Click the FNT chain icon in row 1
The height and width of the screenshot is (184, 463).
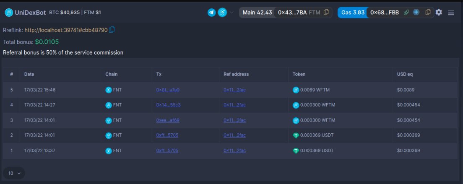point(109,151)
